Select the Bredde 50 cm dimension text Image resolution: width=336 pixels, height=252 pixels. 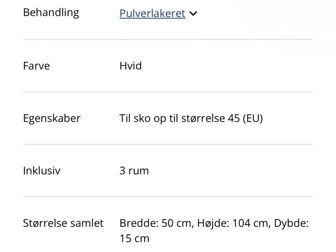156,223
